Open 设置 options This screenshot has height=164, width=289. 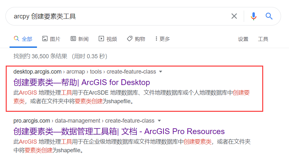[243, 39]
